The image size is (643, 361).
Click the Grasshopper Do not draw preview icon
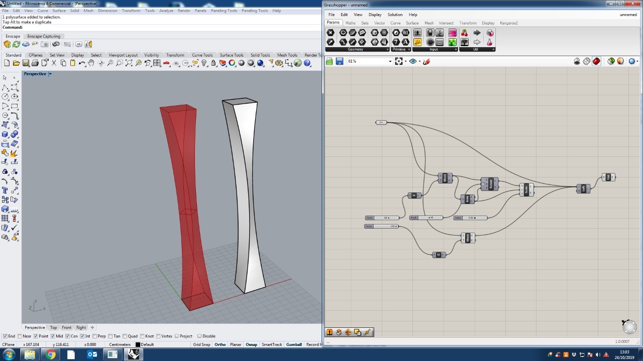[x=577, y=61]
